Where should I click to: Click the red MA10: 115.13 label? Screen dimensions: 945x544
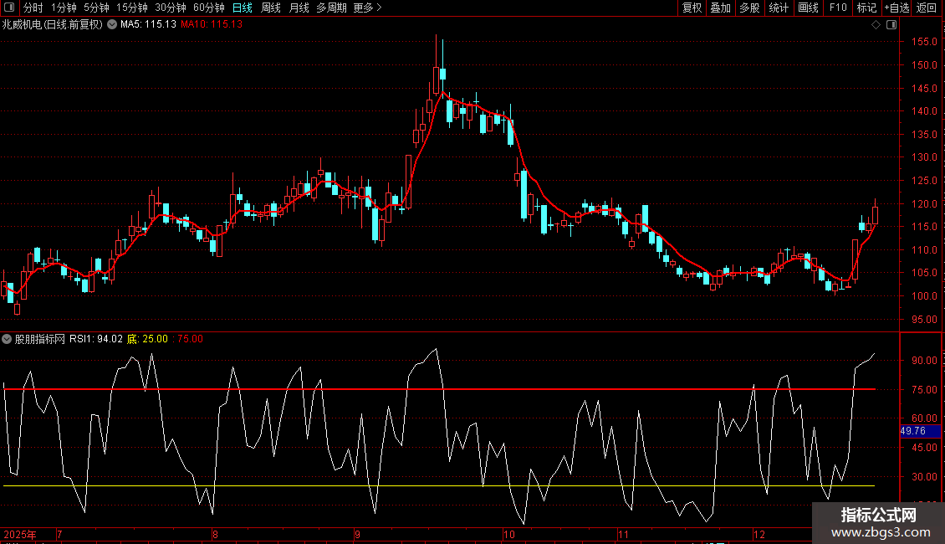point(212,25)
